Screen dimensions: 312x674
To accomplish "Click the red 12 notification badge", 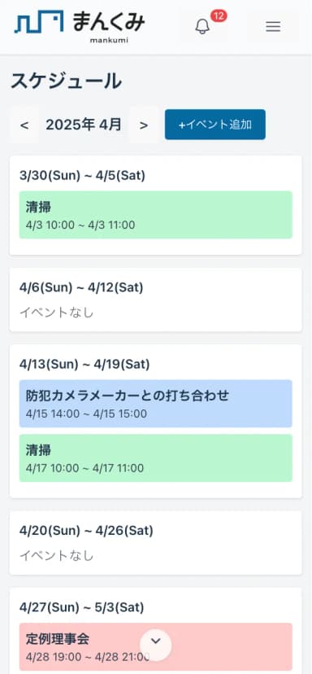I will (219, 16).
